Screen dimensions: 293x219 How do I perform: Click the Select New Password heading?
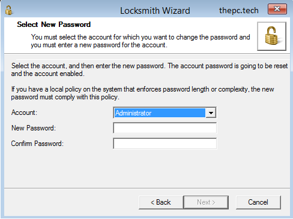point(53,25)
